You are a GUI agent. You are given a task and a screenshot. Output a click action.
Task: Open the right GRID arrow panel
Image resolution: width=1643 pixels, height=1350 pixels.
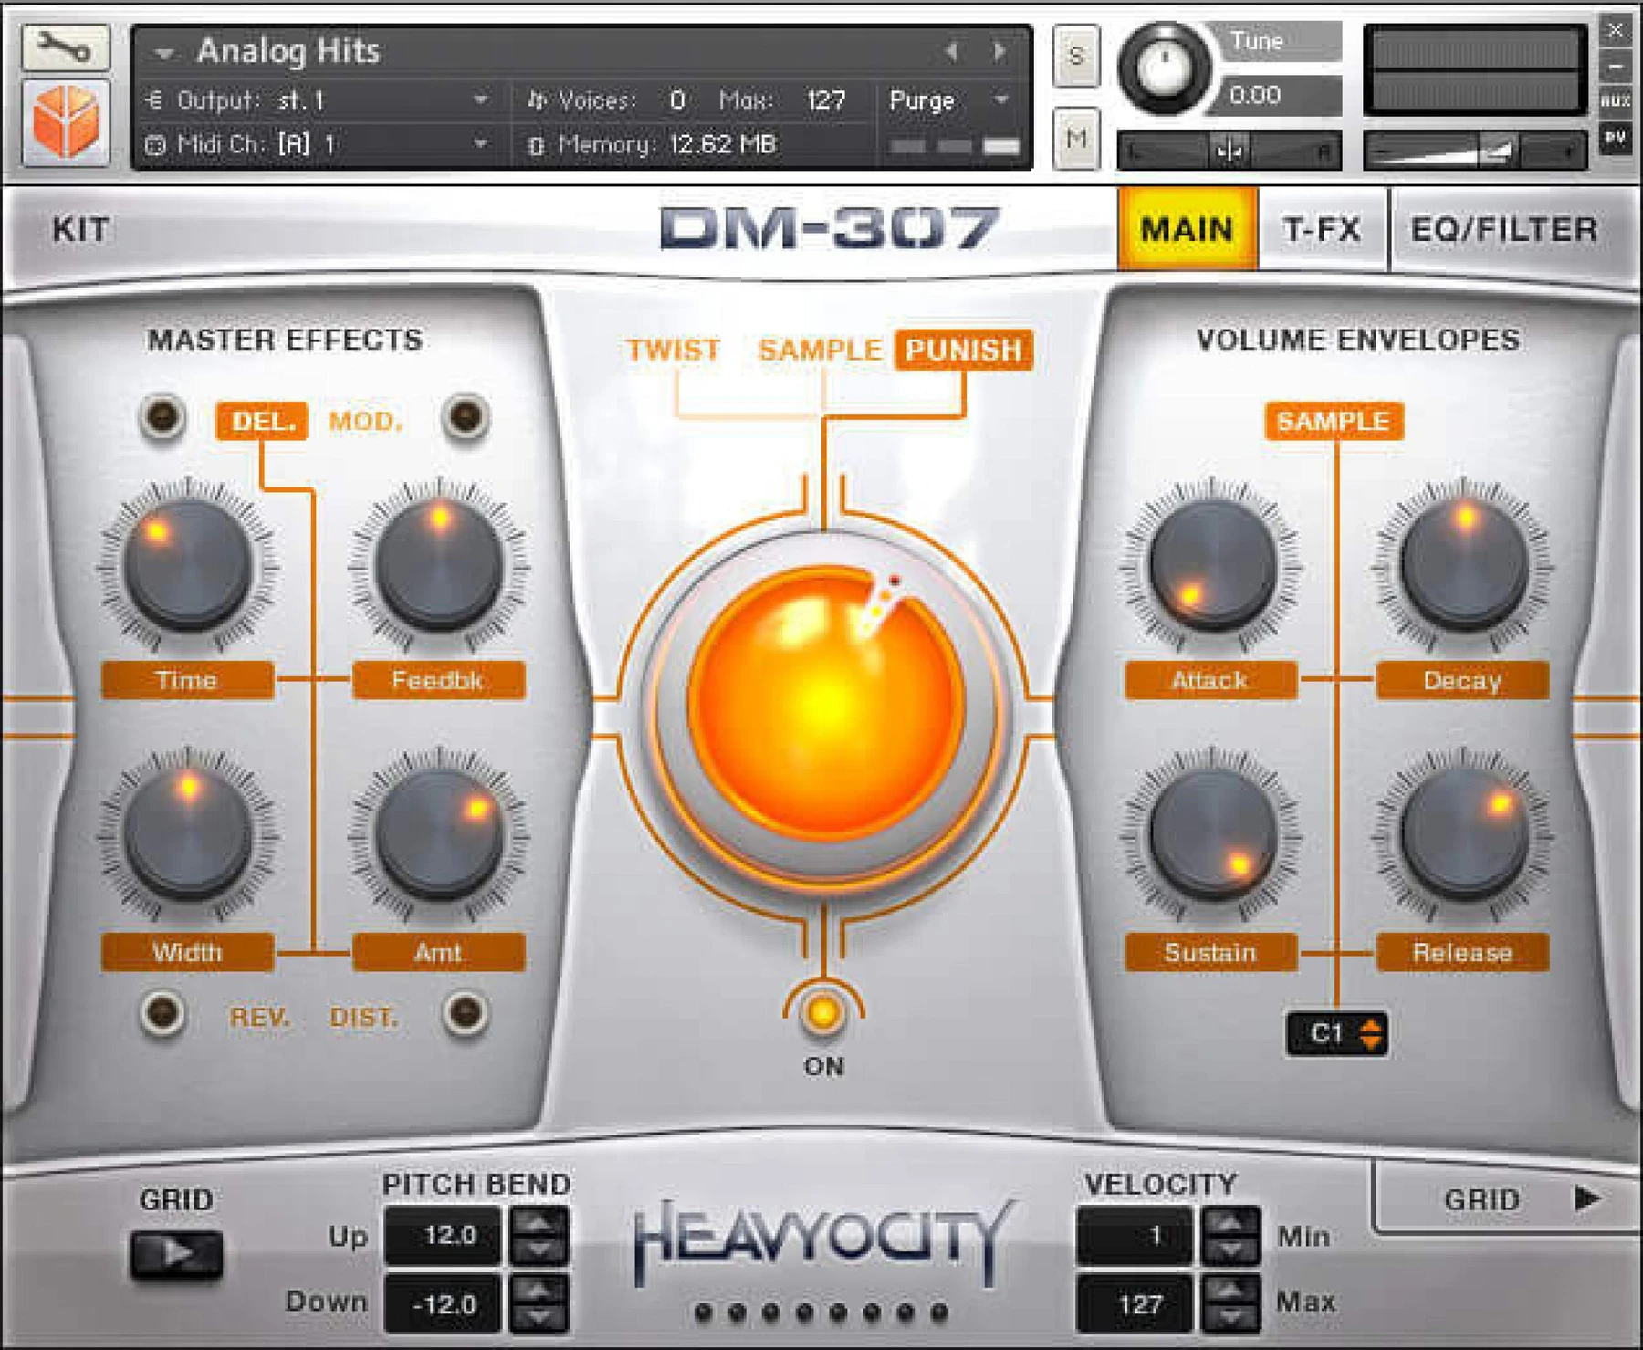click(x=1588, y=1198)
